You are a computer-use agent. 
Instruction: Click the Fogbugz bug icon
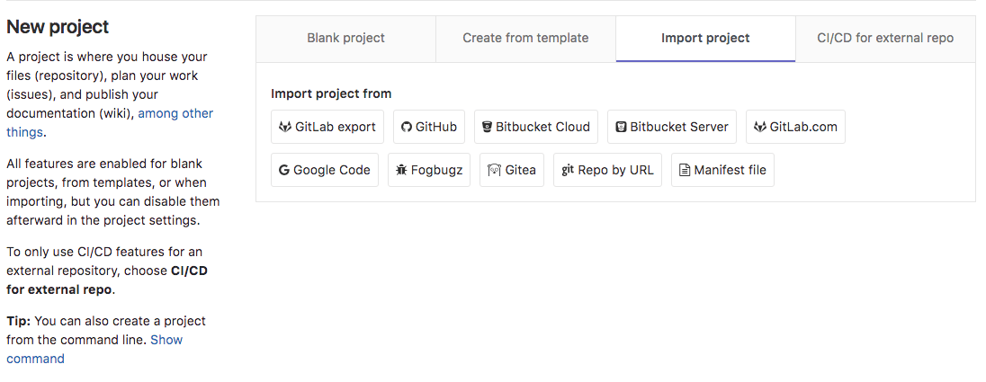pos(401,170)
